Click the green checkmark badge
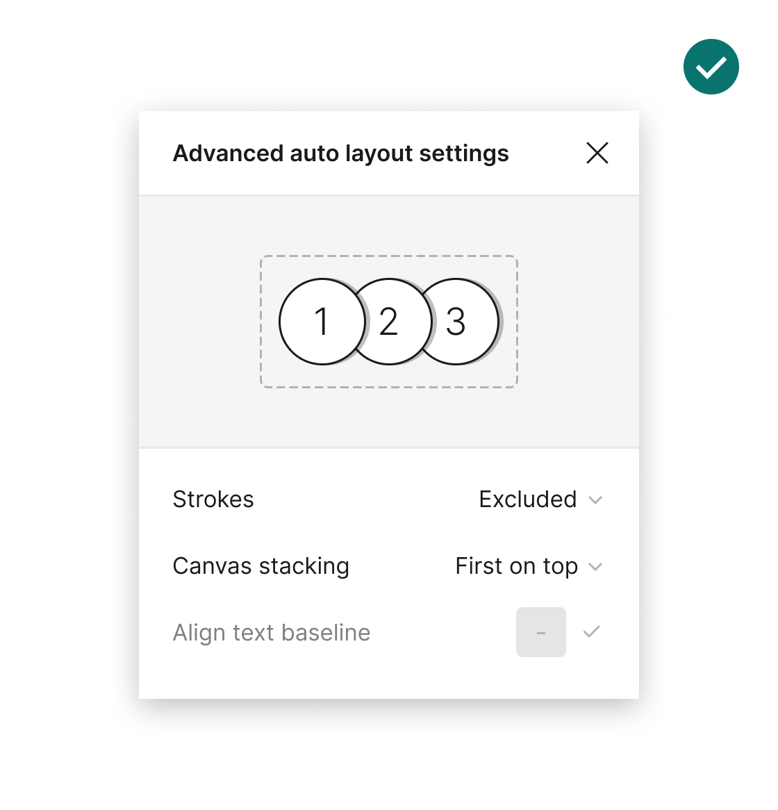The height and width of the screenshot is (810, 778). click(711, 67)
